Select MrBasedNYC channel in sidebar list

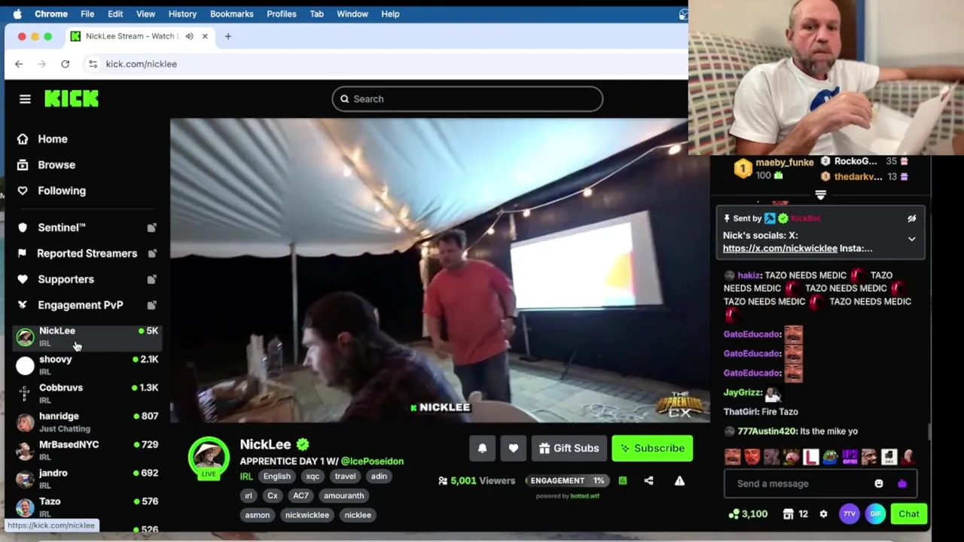click(x=87, y=450)
